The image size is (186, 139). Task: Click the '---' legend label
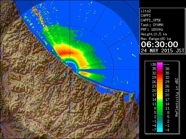(x=166, y=65)
